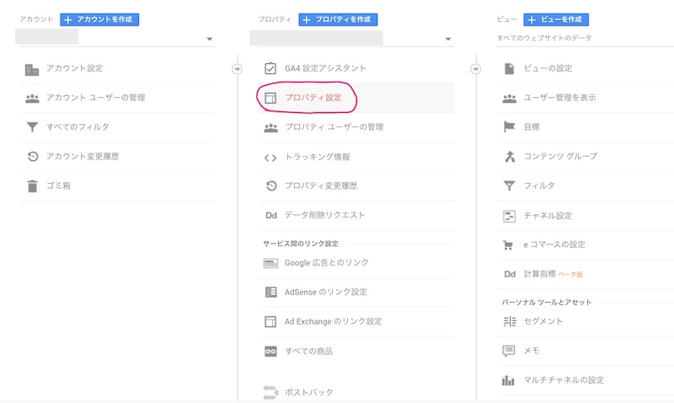Click the Google Ads link icon
Screen dimensions: 674x403
pos(270,263)
